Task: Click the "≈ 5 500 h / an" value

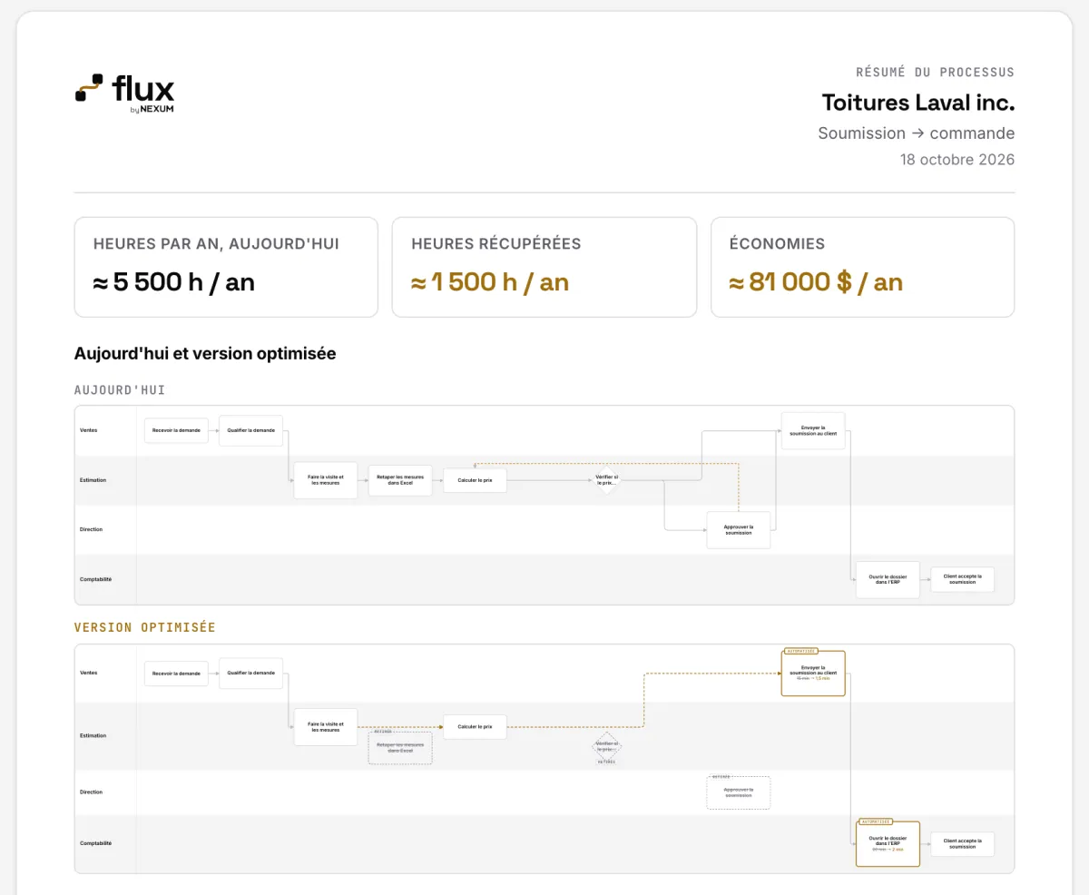Action: [174, 282]
